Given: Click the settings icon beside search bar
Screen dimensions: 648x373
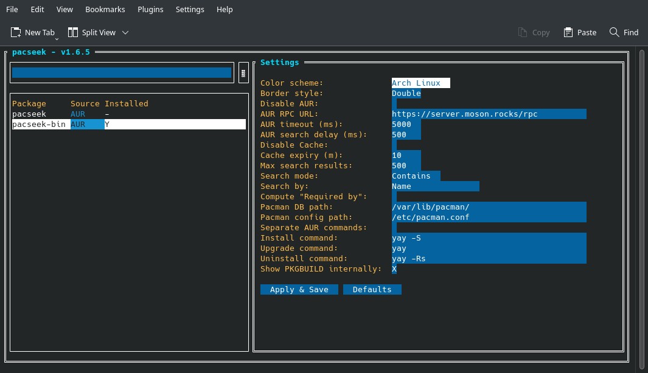Looking at the screenshot, I should pos(243,73).
